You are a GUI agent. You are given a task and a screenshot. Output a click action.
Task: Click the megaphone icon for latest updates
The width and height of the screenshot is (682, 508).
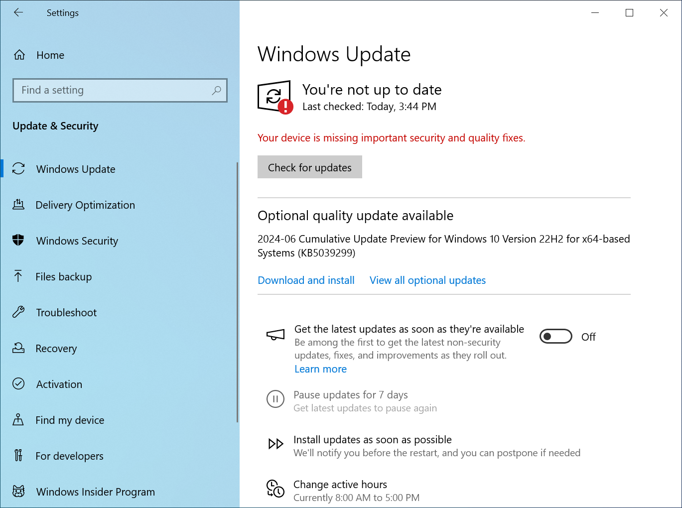275,335
